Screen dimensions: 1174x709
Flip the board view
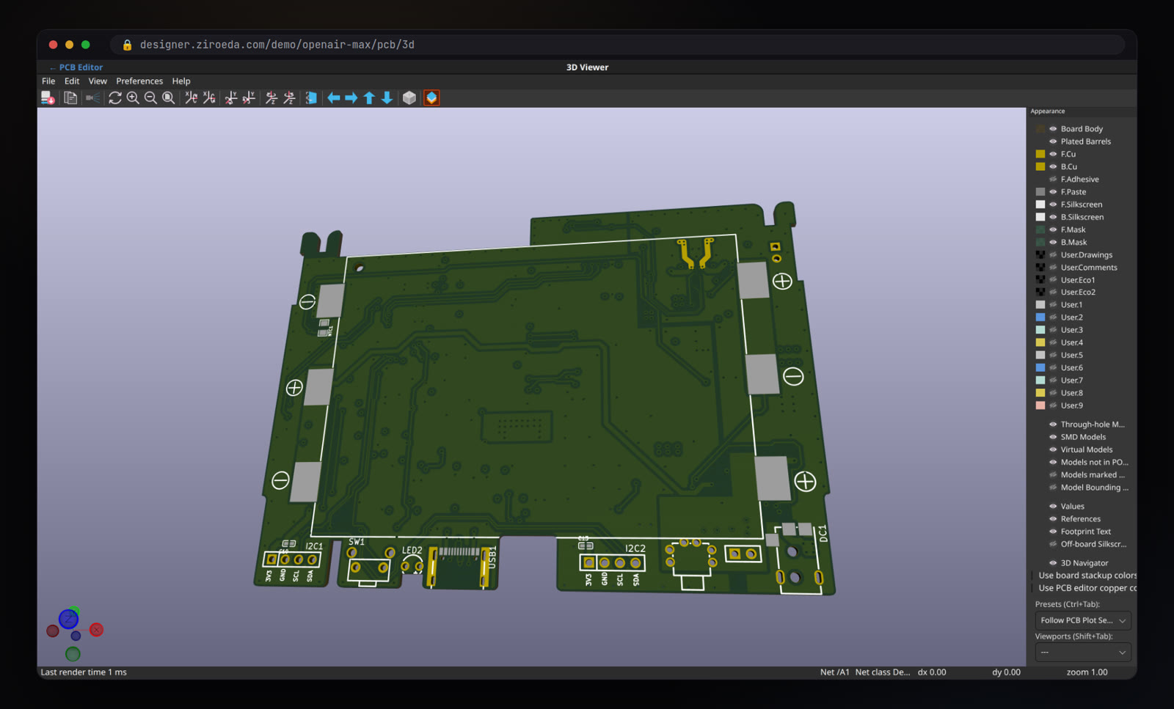[311, 98]
